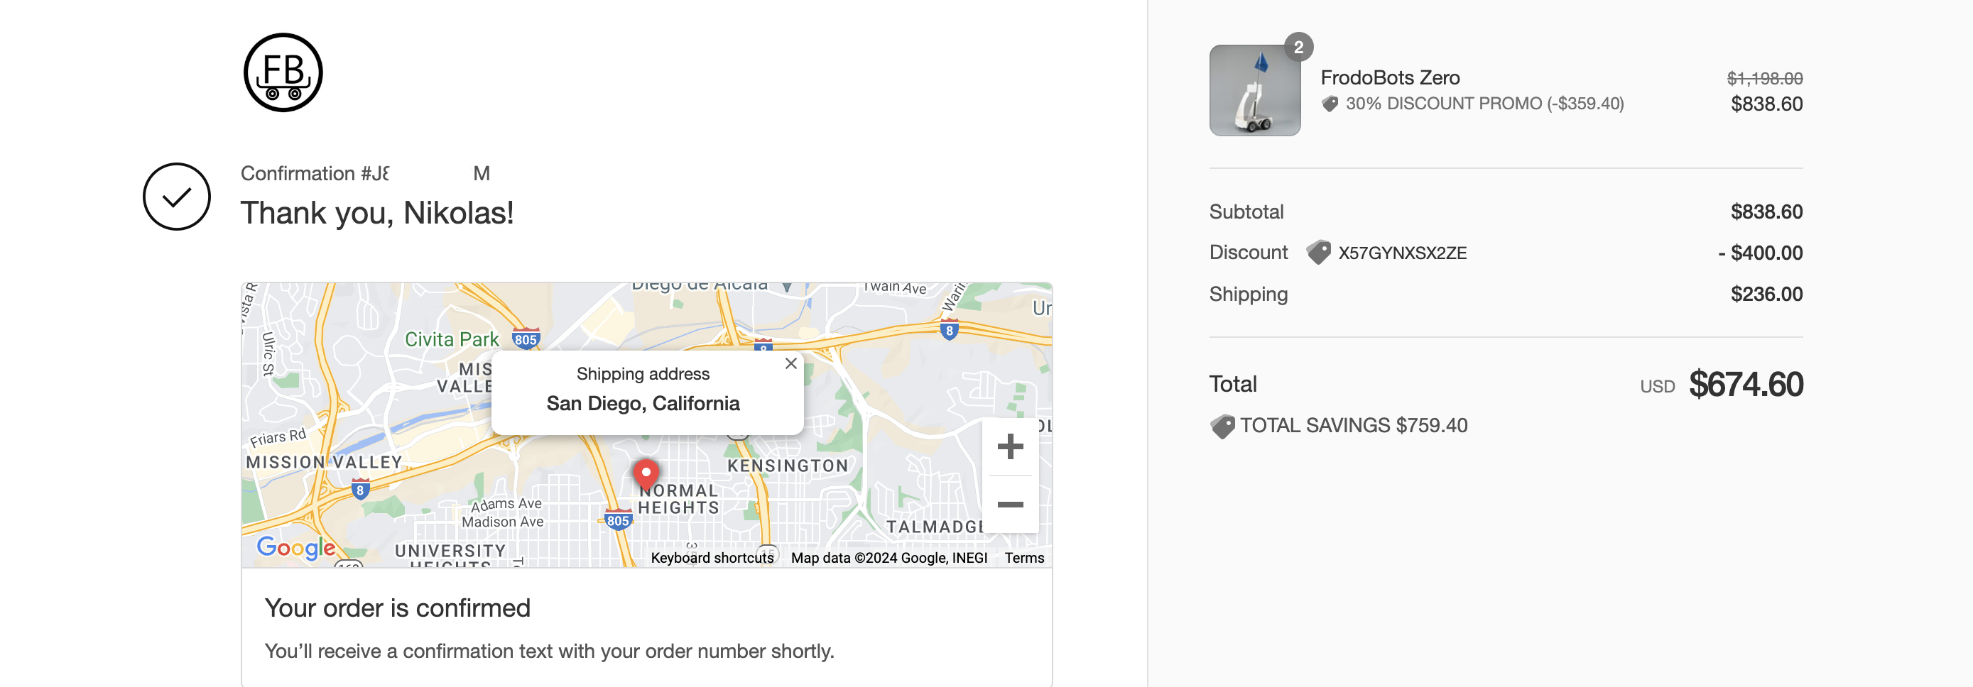Click the FrodoBots FB logo
This screenshot has height=687, width=1973.
point(283,72)
